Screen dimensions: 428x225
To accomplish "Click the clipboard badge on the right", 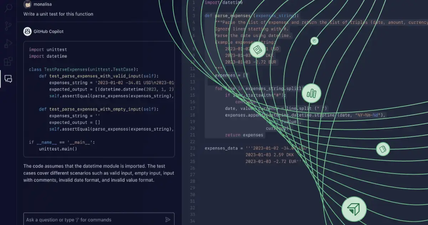I will point(383,149).
